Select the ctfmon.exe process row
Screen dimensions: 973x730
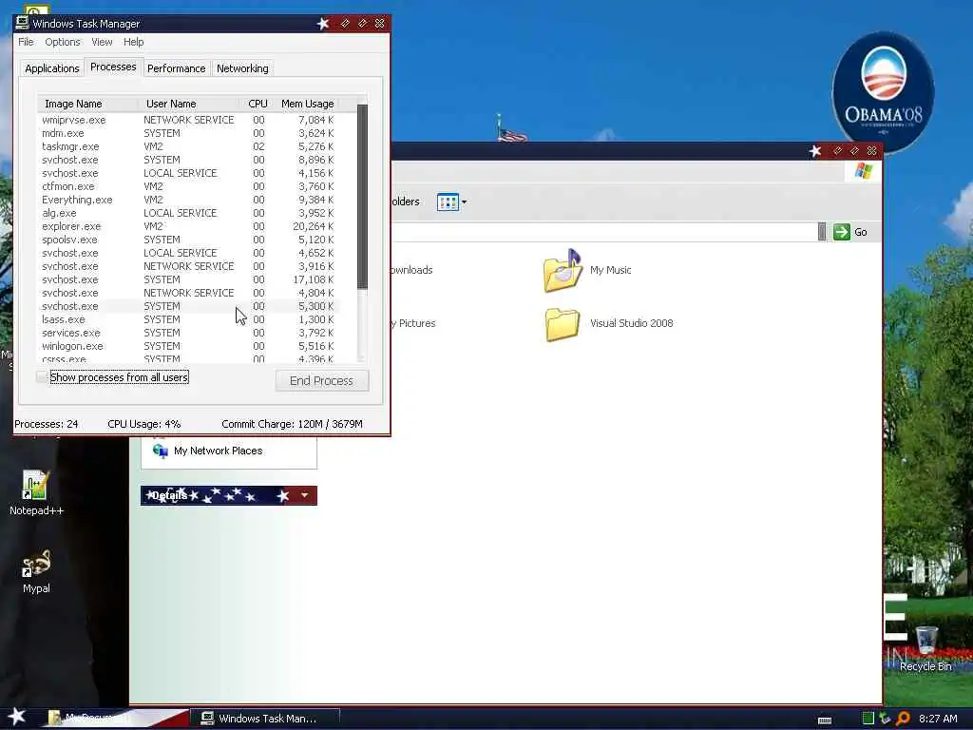point(188,186)
